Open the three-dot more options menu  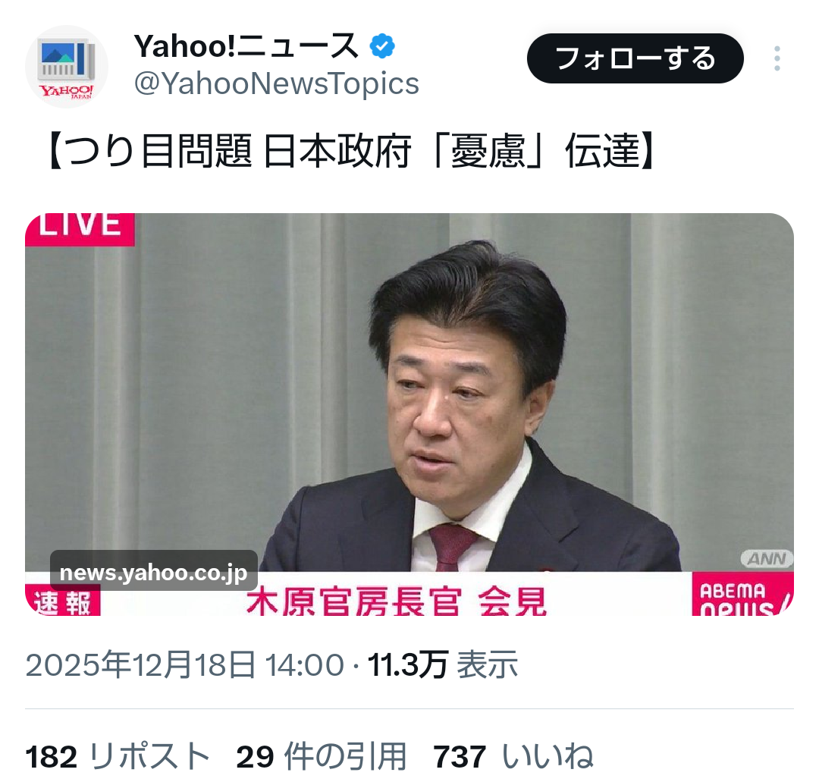pos(777,58)
